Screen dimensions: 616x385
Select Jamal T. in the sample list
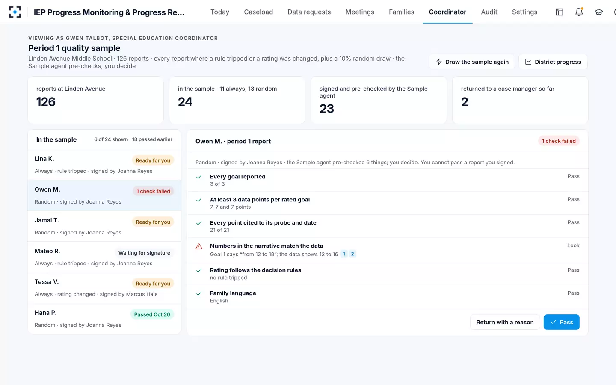click(104, 226)
